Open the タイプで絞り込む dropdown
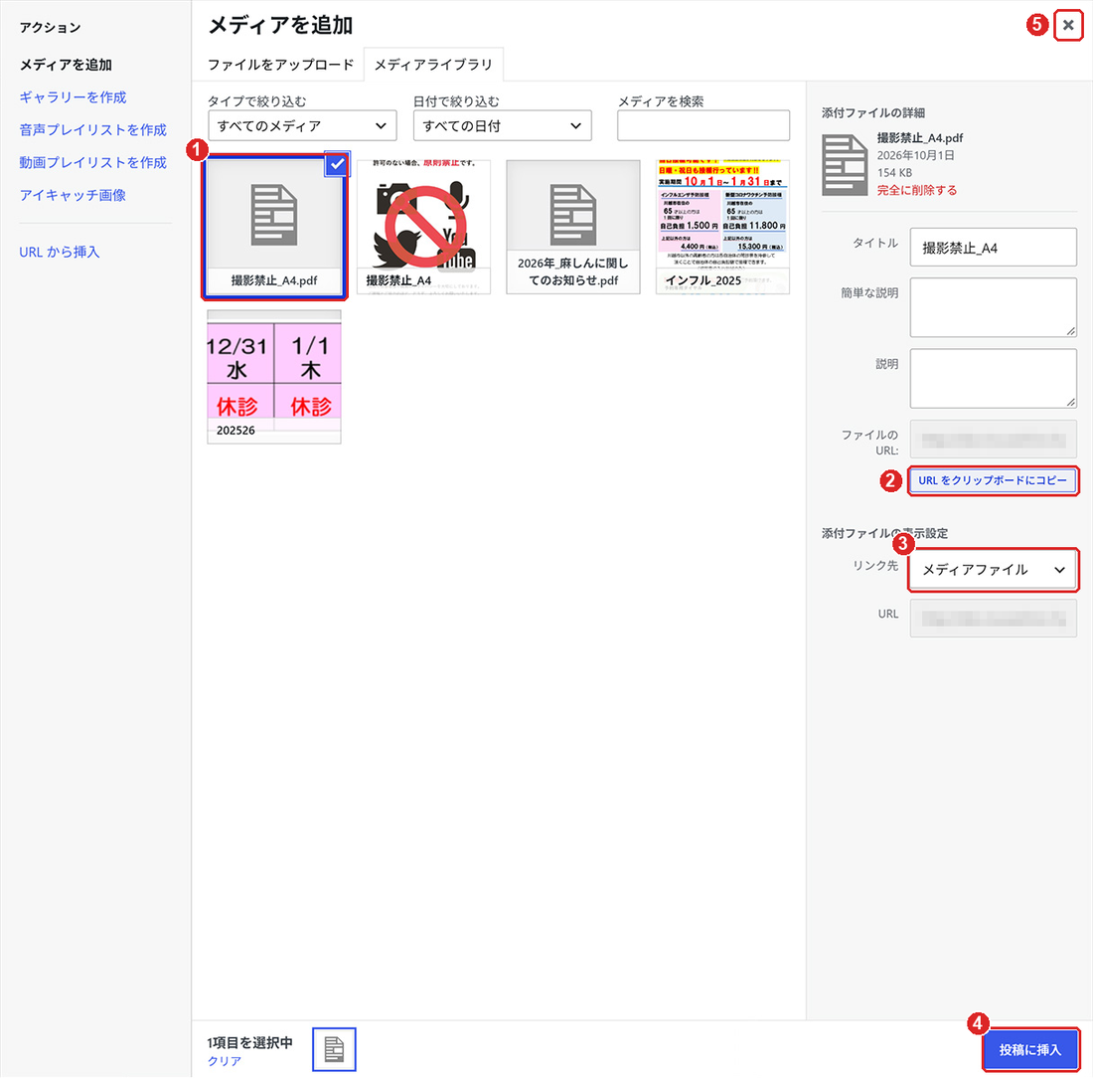Viewport: 1093px width, 1078px height. pyautogui.click(x=302, y=125)
